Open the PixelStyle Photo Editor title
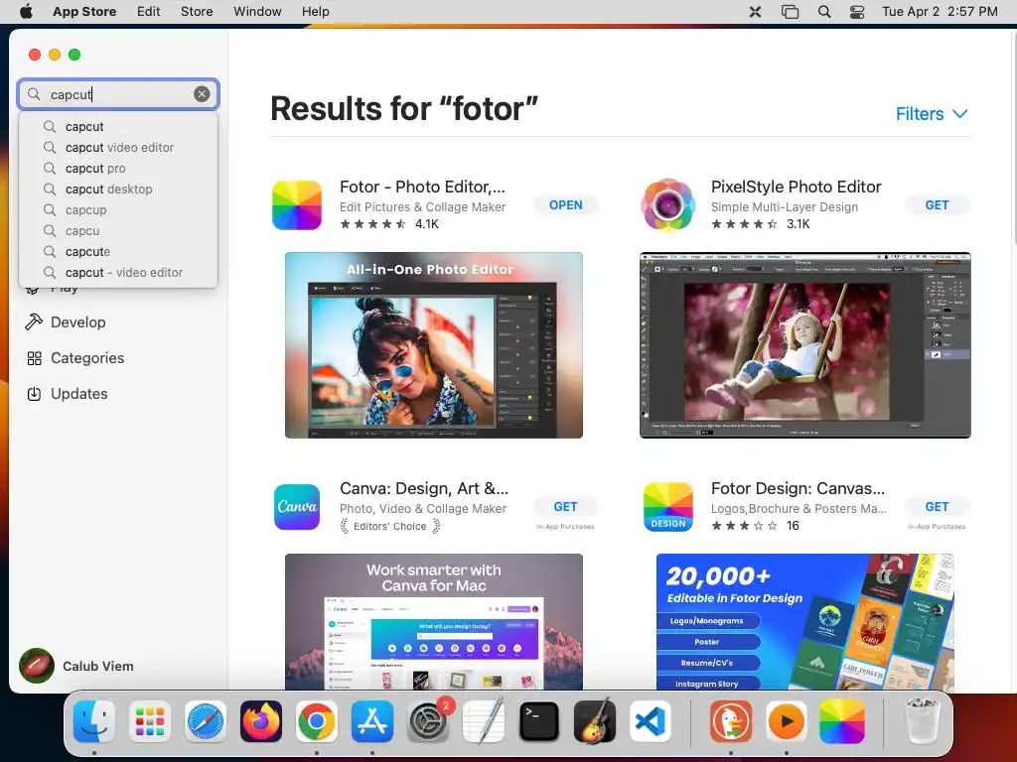This screenshot has height=762, width=1017. pyautogui.click(x=796, y=187)
